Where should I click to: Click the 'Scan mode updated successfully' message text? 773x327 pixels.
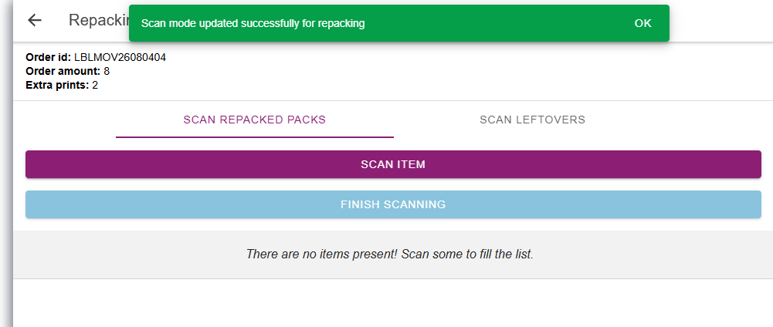(253, 23)
